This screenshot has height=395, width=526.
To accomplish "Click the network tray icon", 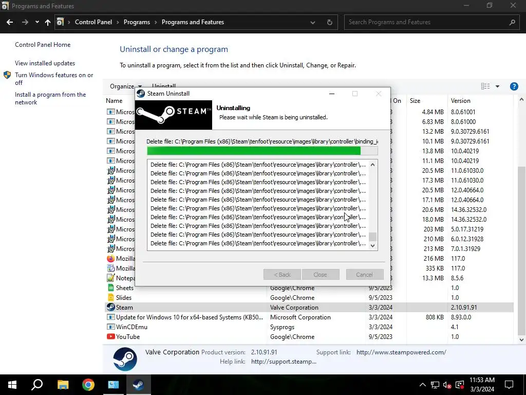I will point(435,385).
